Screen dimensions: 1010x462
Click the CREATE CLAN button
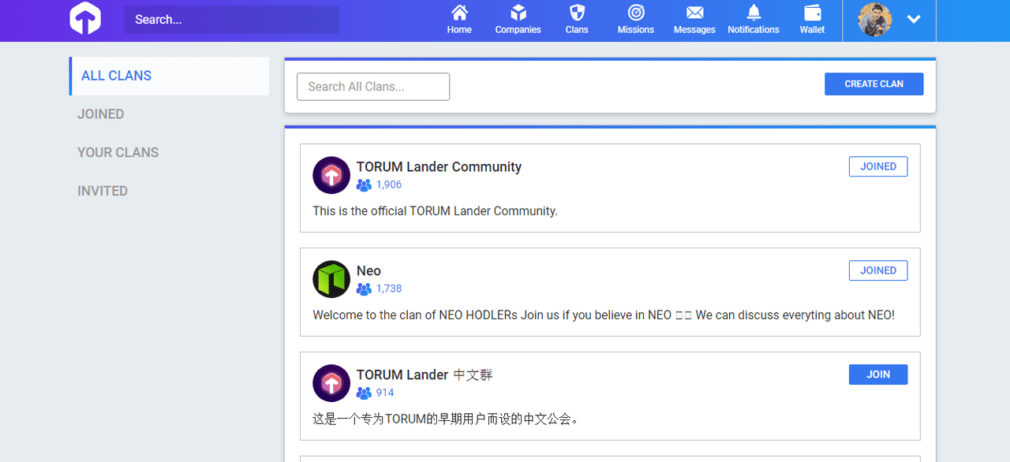click(874, 84)
